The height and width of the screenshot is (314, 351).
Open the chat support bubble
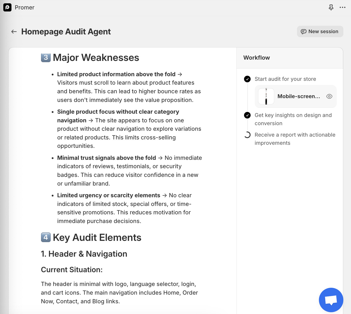(331, 300)
